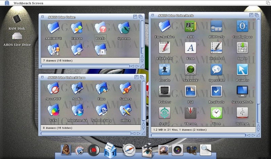This screenshot has height=159, width=271.
Task: Open the Networking drawer
Action: (101, 110)
